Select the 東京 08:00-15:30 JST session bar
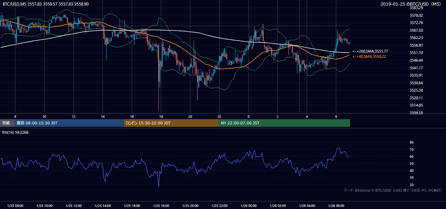 [69, 123]
